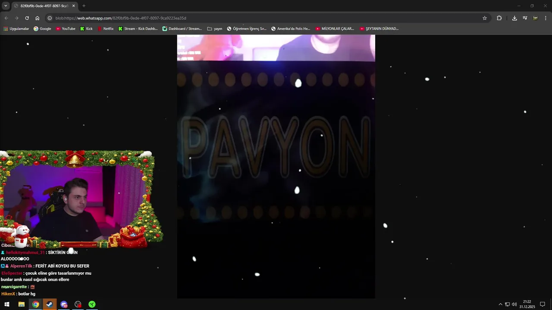Select the whatsapp blob browser tab
Image resolution: width=552 pixels, height=310 pixels.
(44, 6)
